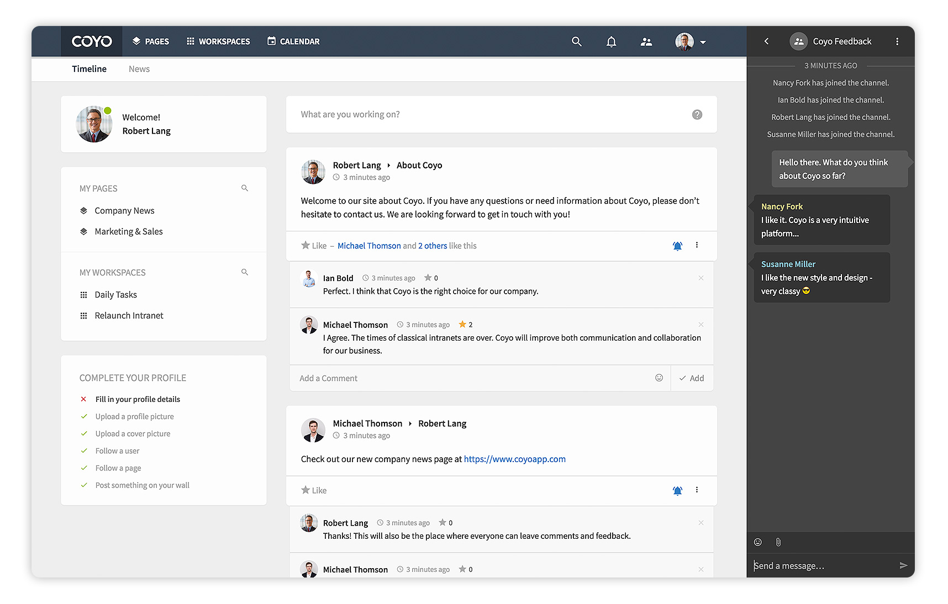Click star icon on last Michael Thomson comment
This screenshot has width=948, height=604.
462,569
